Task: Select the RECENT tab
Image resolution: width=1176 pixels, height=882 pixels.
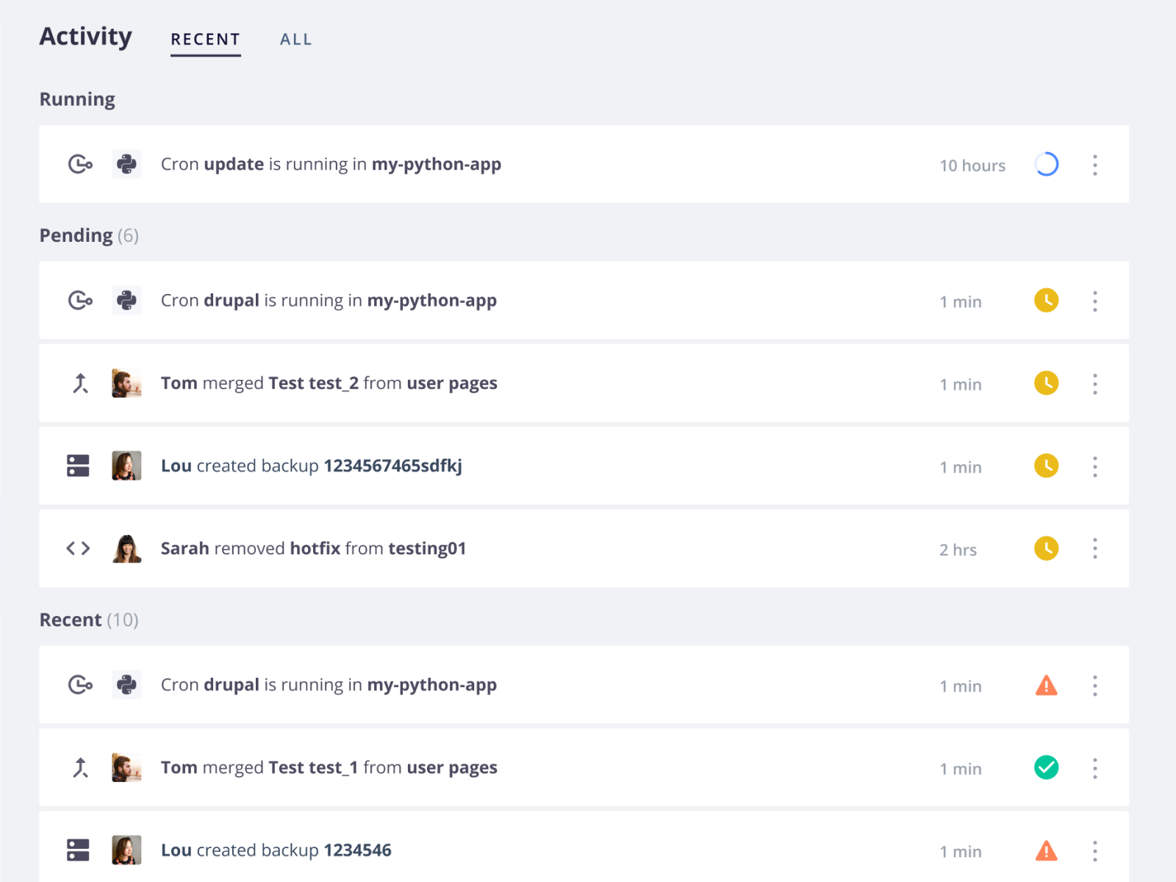Action: (206, 40)
